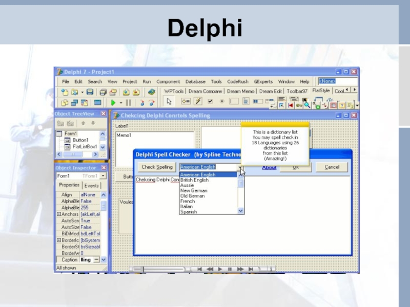
Task: Switch to the Dream Memo palette tab
Action: [240, 91]
